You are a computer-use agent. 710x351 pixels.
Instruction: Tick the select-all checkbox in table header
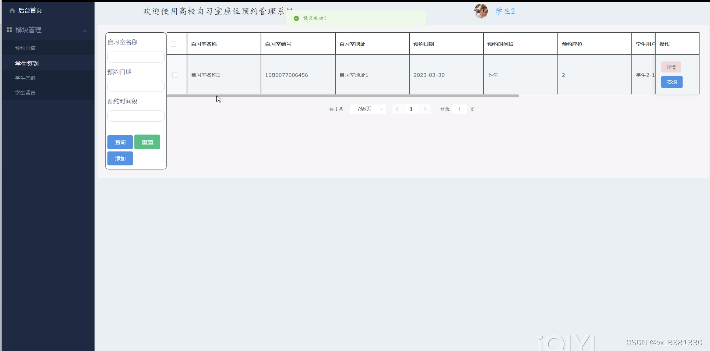click(x=174, y=44)
